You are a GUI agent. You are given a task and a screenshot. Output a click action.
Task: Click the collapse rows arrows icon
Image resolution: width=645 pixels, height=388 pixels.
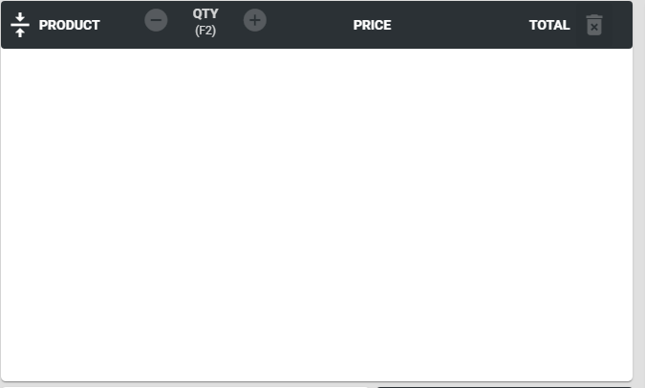pyautogui.click(x=20, y=25)
